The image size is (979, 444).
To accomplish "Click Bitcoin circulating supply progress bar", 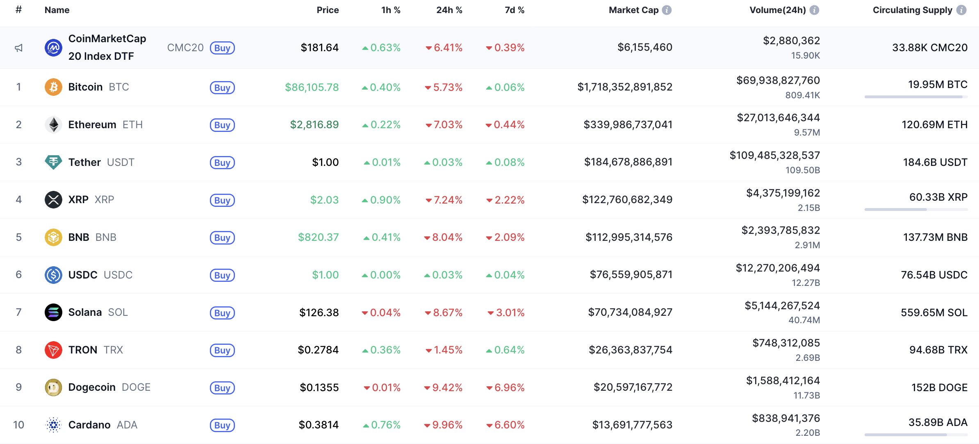I will tap(915, 97).
